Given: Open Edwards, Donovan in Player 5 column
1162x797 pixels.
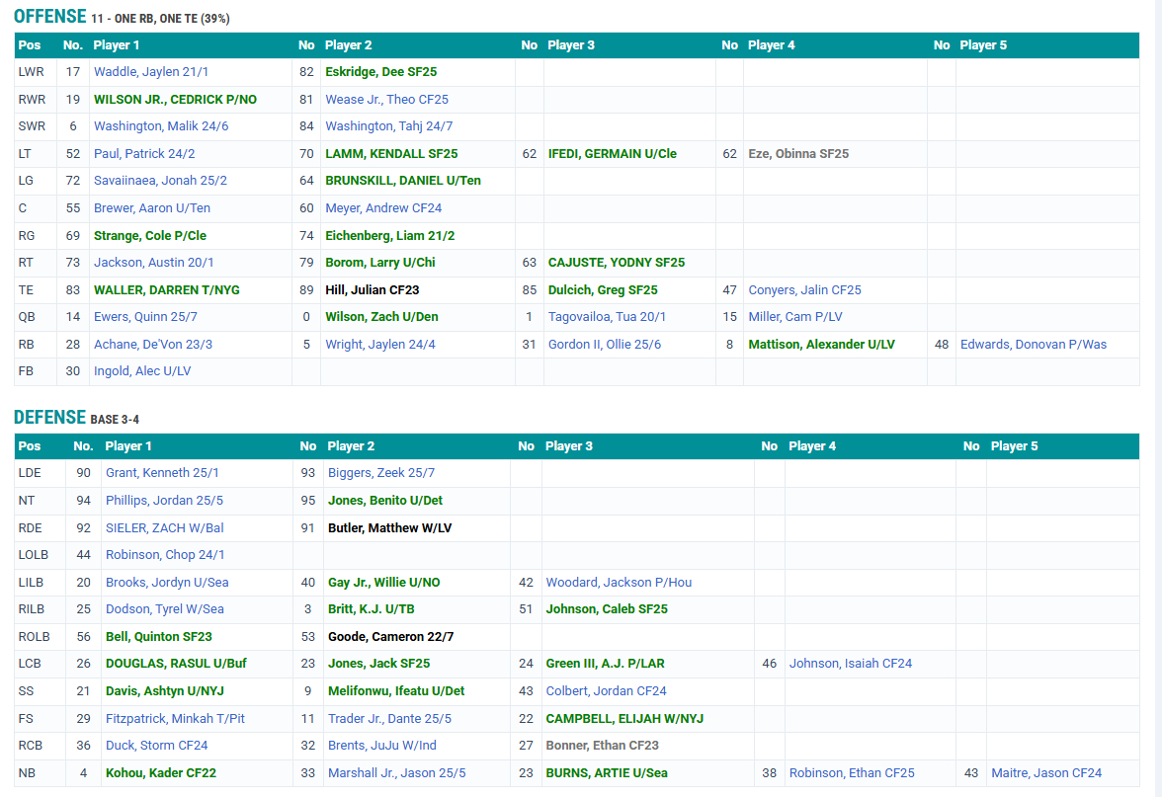Looking at the screenshot, I should click(1033, 345).
